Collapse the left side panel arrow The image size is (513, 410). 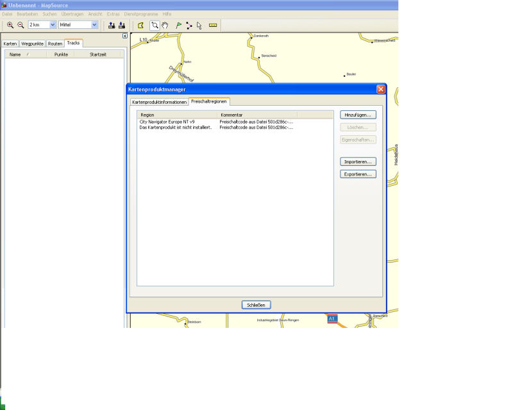[125, 36]
